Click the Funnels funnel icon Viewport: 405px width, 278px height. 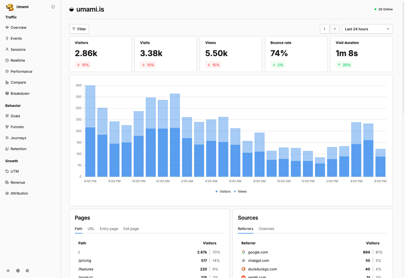tap(7, 127)
